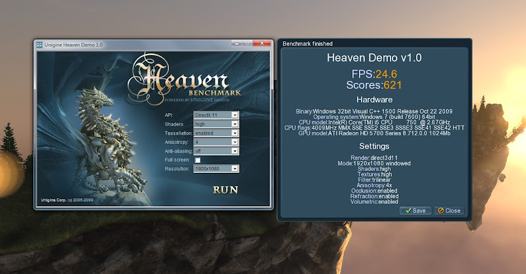
Task: Close the Unigine Heaven Demo launcher window
Action: tap(262, 43)
